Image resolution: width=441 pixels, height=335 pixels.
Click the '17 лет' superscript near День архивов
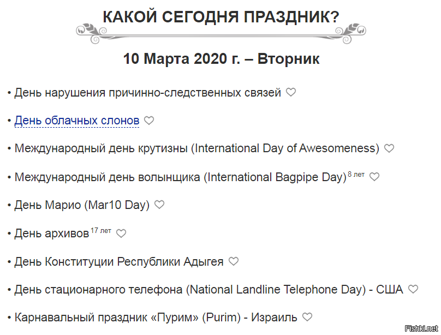(x=101, y=231)
